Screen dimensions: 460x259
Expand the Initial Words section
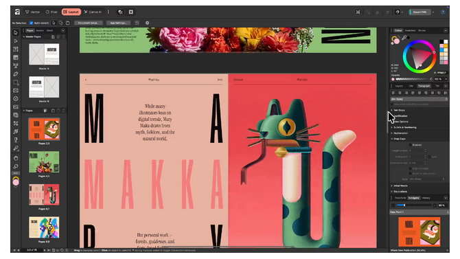coord(391,186)
